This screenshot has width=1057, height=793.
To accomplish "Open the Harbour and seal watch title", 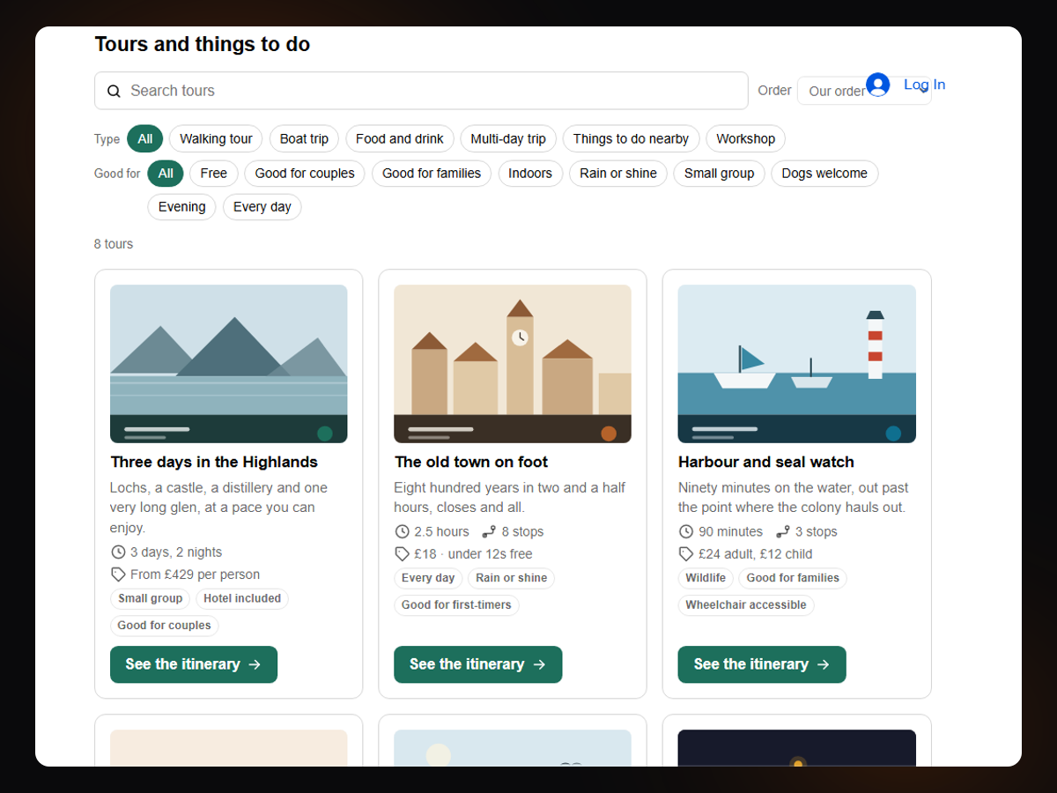I will [766, 462].
